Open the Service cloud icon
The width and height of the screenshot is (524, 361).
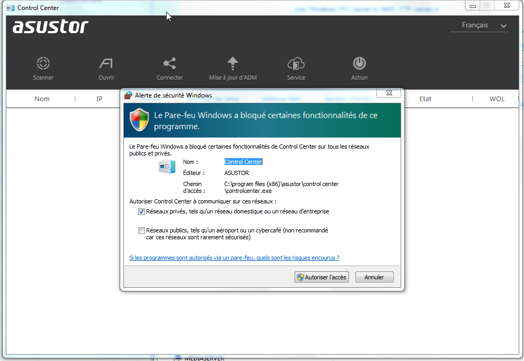coord(296,63)
